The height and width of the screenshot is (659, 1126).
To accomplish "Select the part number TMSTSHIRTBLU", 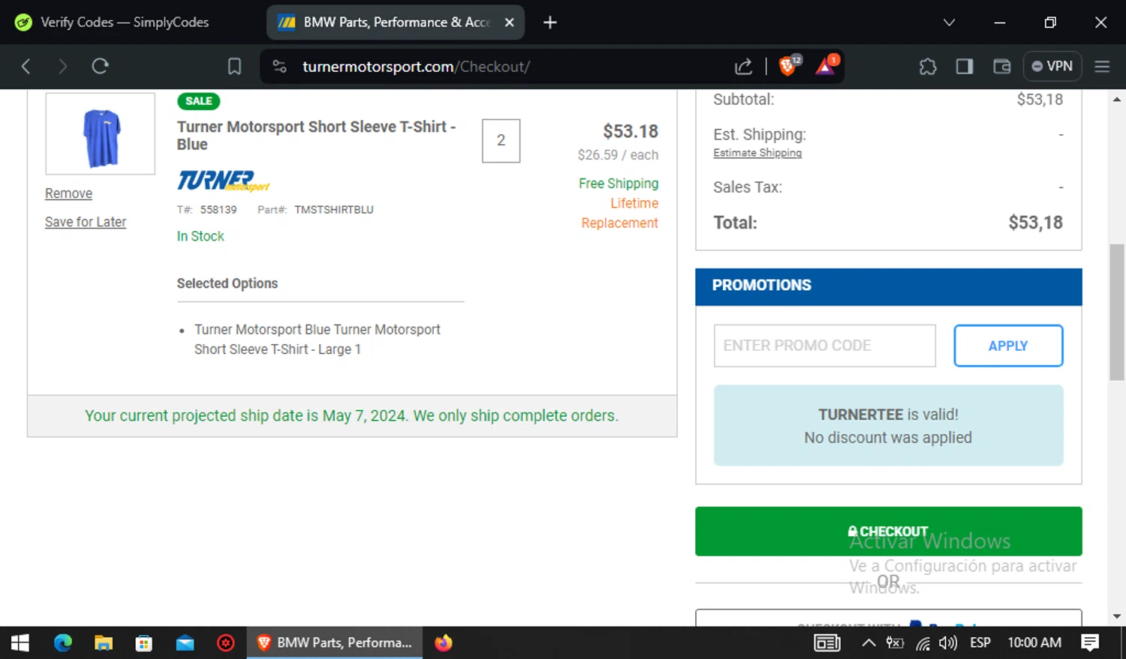I will tap(334, 210).
